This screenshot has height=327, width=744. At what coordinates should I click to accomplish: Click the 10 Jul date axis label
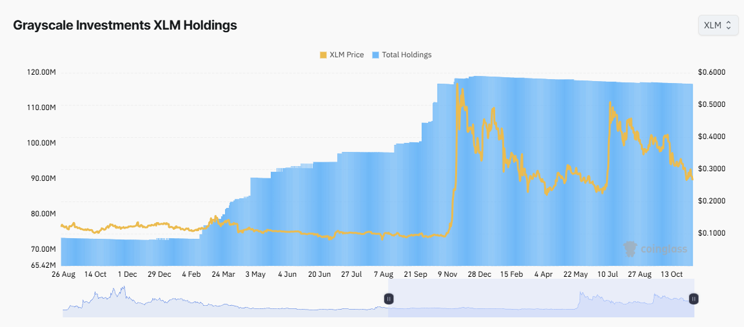click(x=608, y=274)
